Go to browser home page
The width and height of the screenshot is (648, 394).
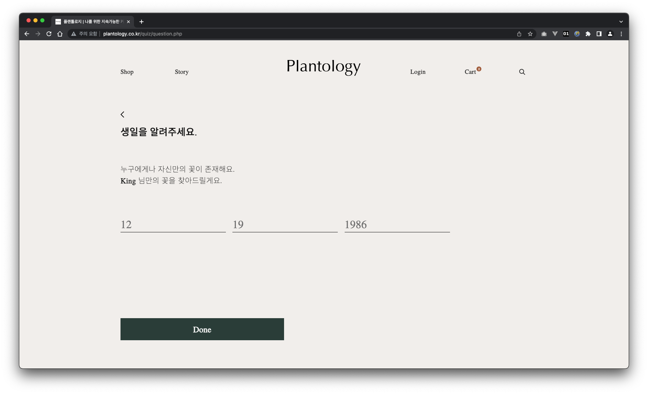pos(60,34)
